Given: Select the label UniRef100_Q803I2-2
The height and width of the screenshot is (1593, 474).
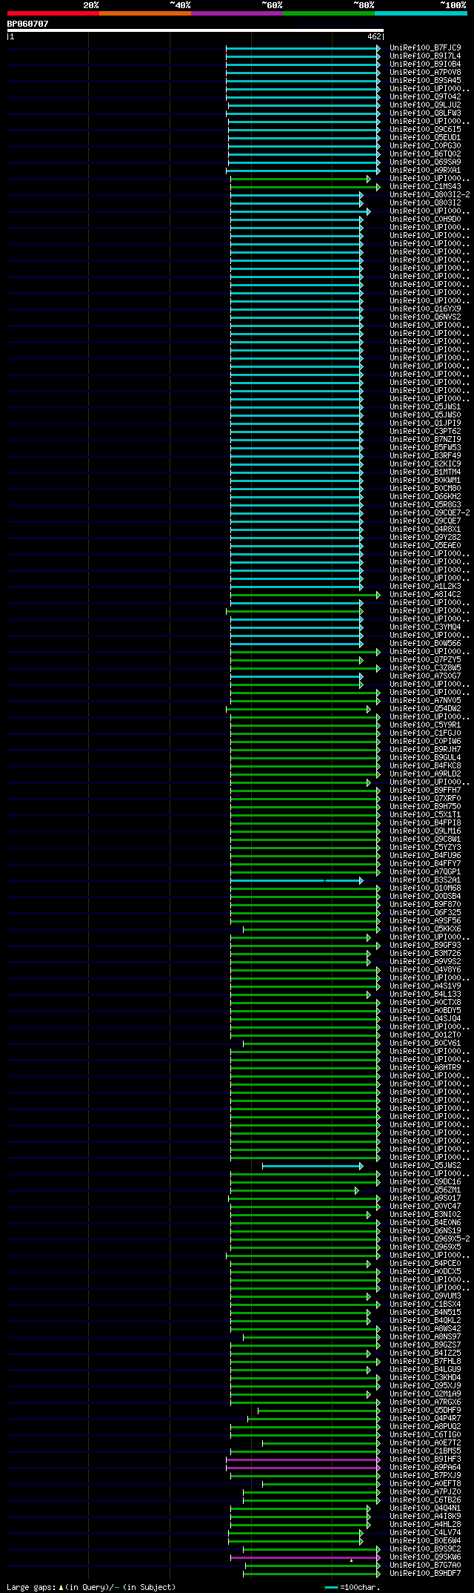Looking at the screenshot, I should [x=430, y=194].
